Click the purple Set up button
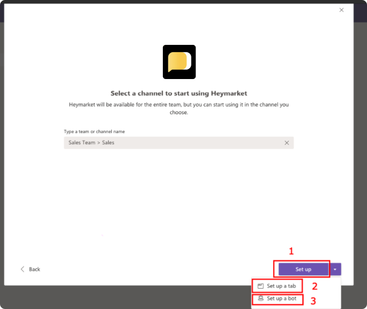Viewport: 367px width, 309px height. pos(303,269)
